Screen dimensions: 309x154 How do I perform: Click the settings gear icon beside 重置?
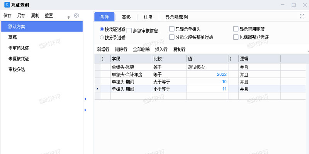[76, 16]
